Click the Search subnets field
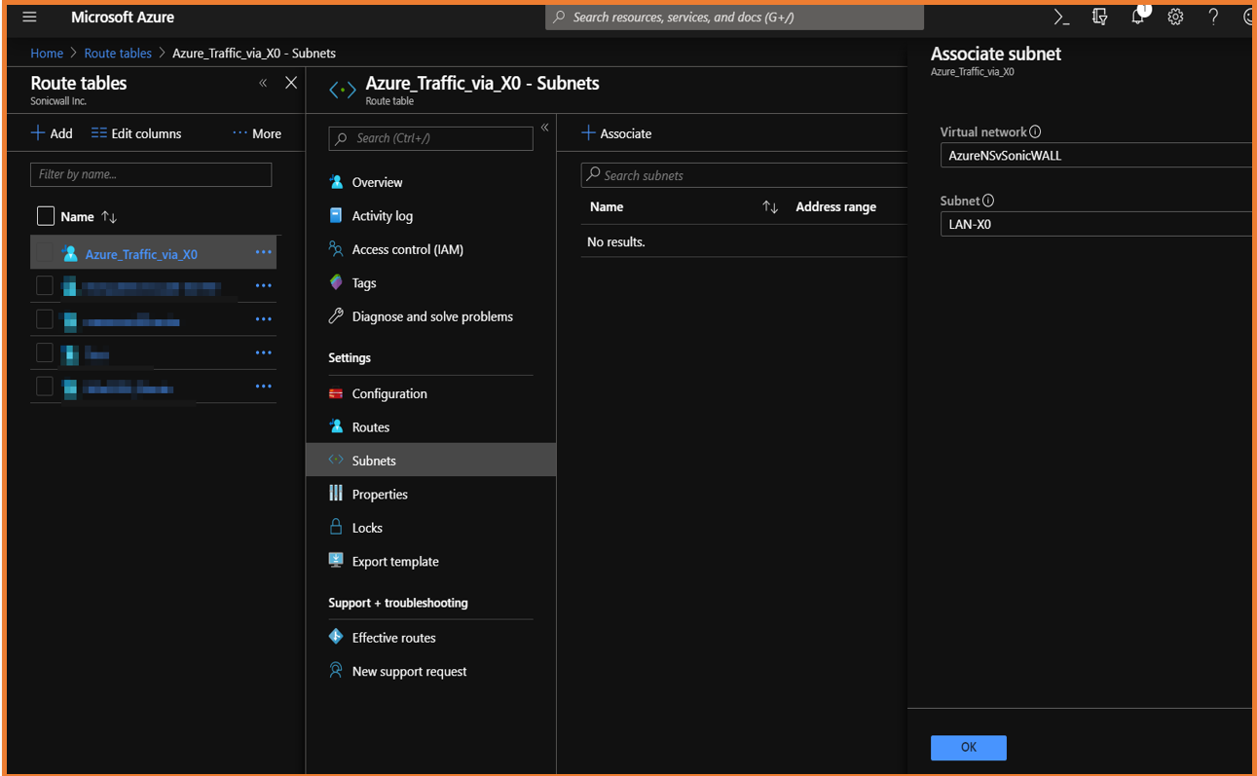This screenshot has width=1257, height=776. (x=744, y=175)
